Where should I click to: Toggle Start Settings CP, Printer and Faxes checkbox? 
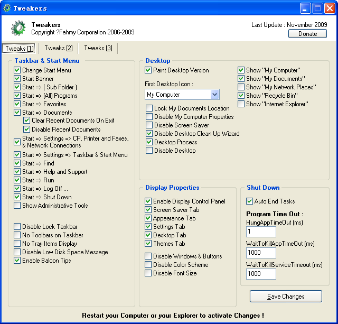[x=17, y=142]
